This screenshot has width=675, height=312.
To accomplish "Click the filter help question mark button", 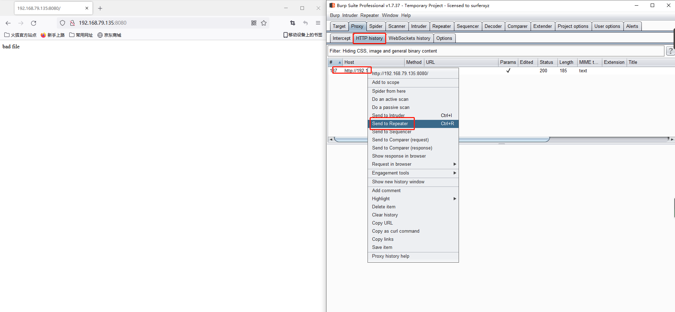I will (x=670, y=51).
